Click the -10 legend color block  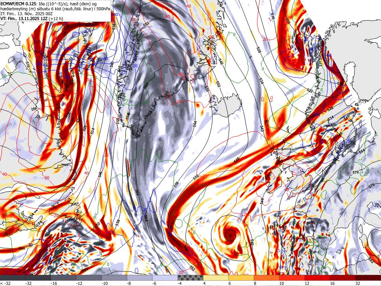(114, 278)
